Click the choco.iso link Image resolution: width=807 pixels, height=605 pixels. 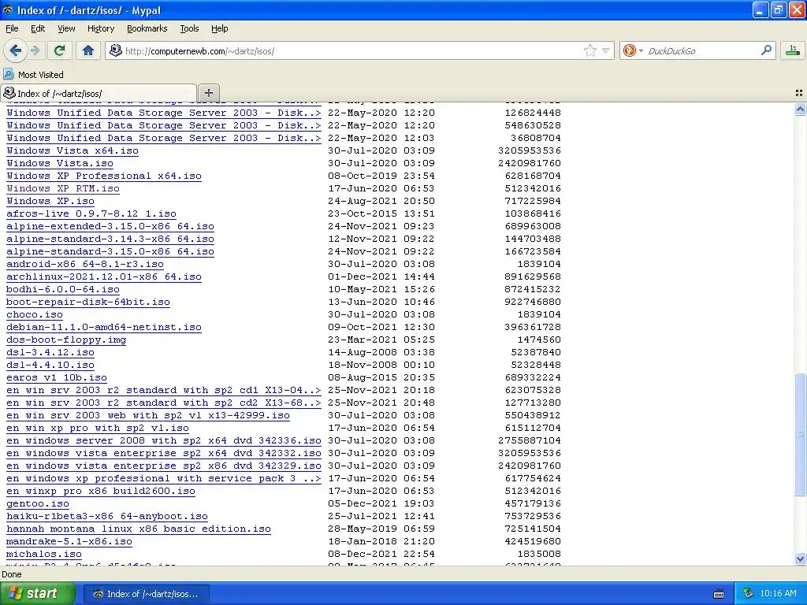point(35,314)
